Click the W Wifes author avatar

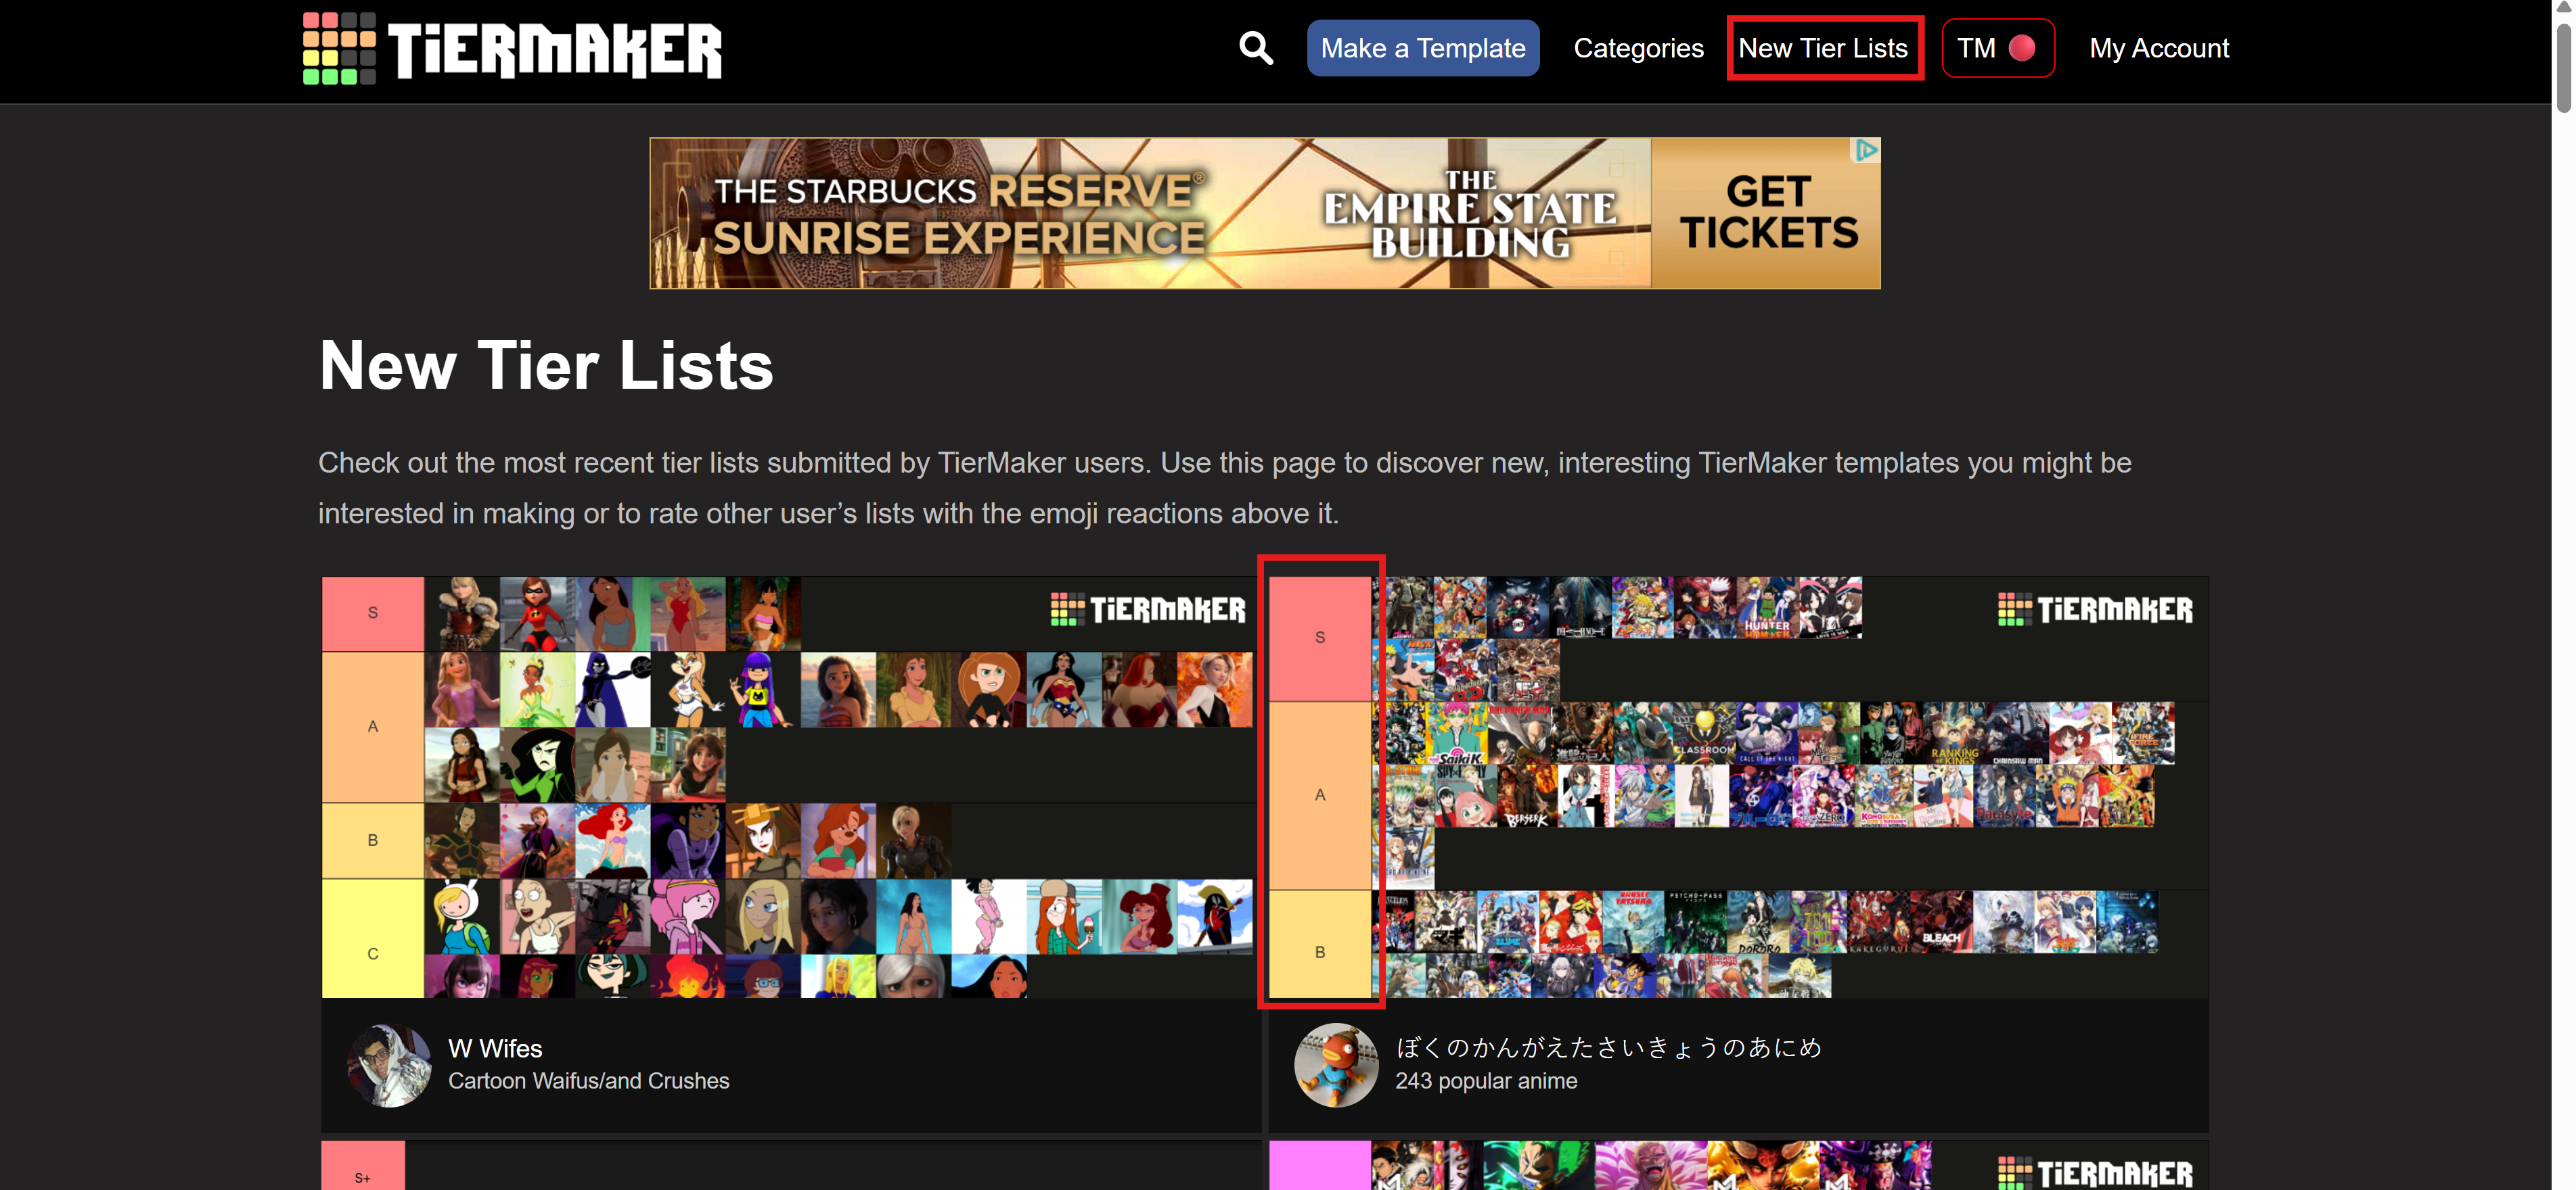tap(388, 1065)
